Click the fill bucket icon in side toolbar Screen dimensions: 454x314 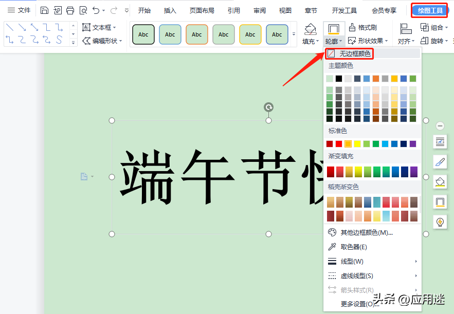click(x=440, y=182)
